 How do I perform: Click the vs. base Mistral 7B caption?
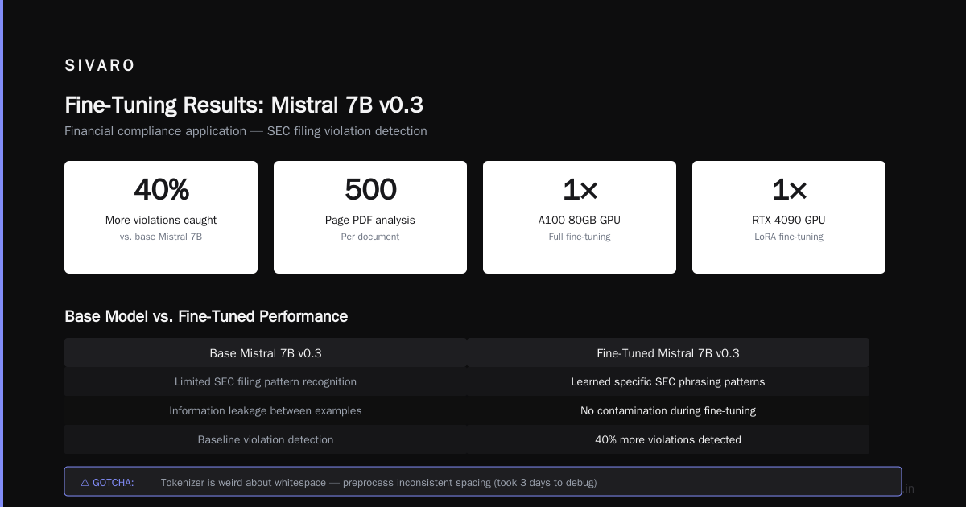[161, 237]
